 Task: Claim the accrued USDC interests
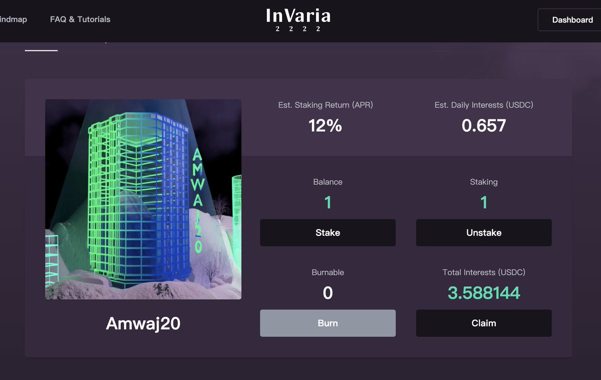pos(483,323)
